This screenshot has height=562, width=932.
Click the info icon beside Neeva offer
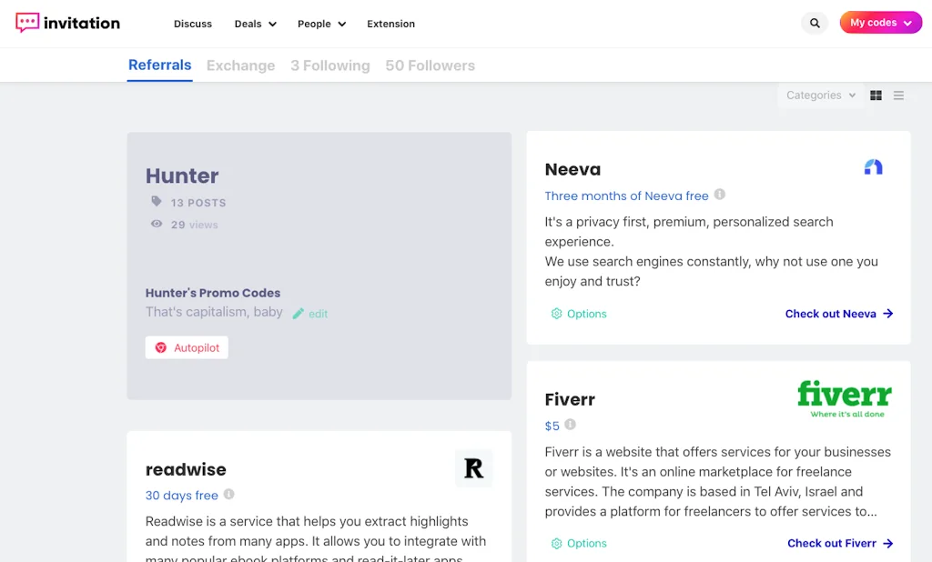720,195
